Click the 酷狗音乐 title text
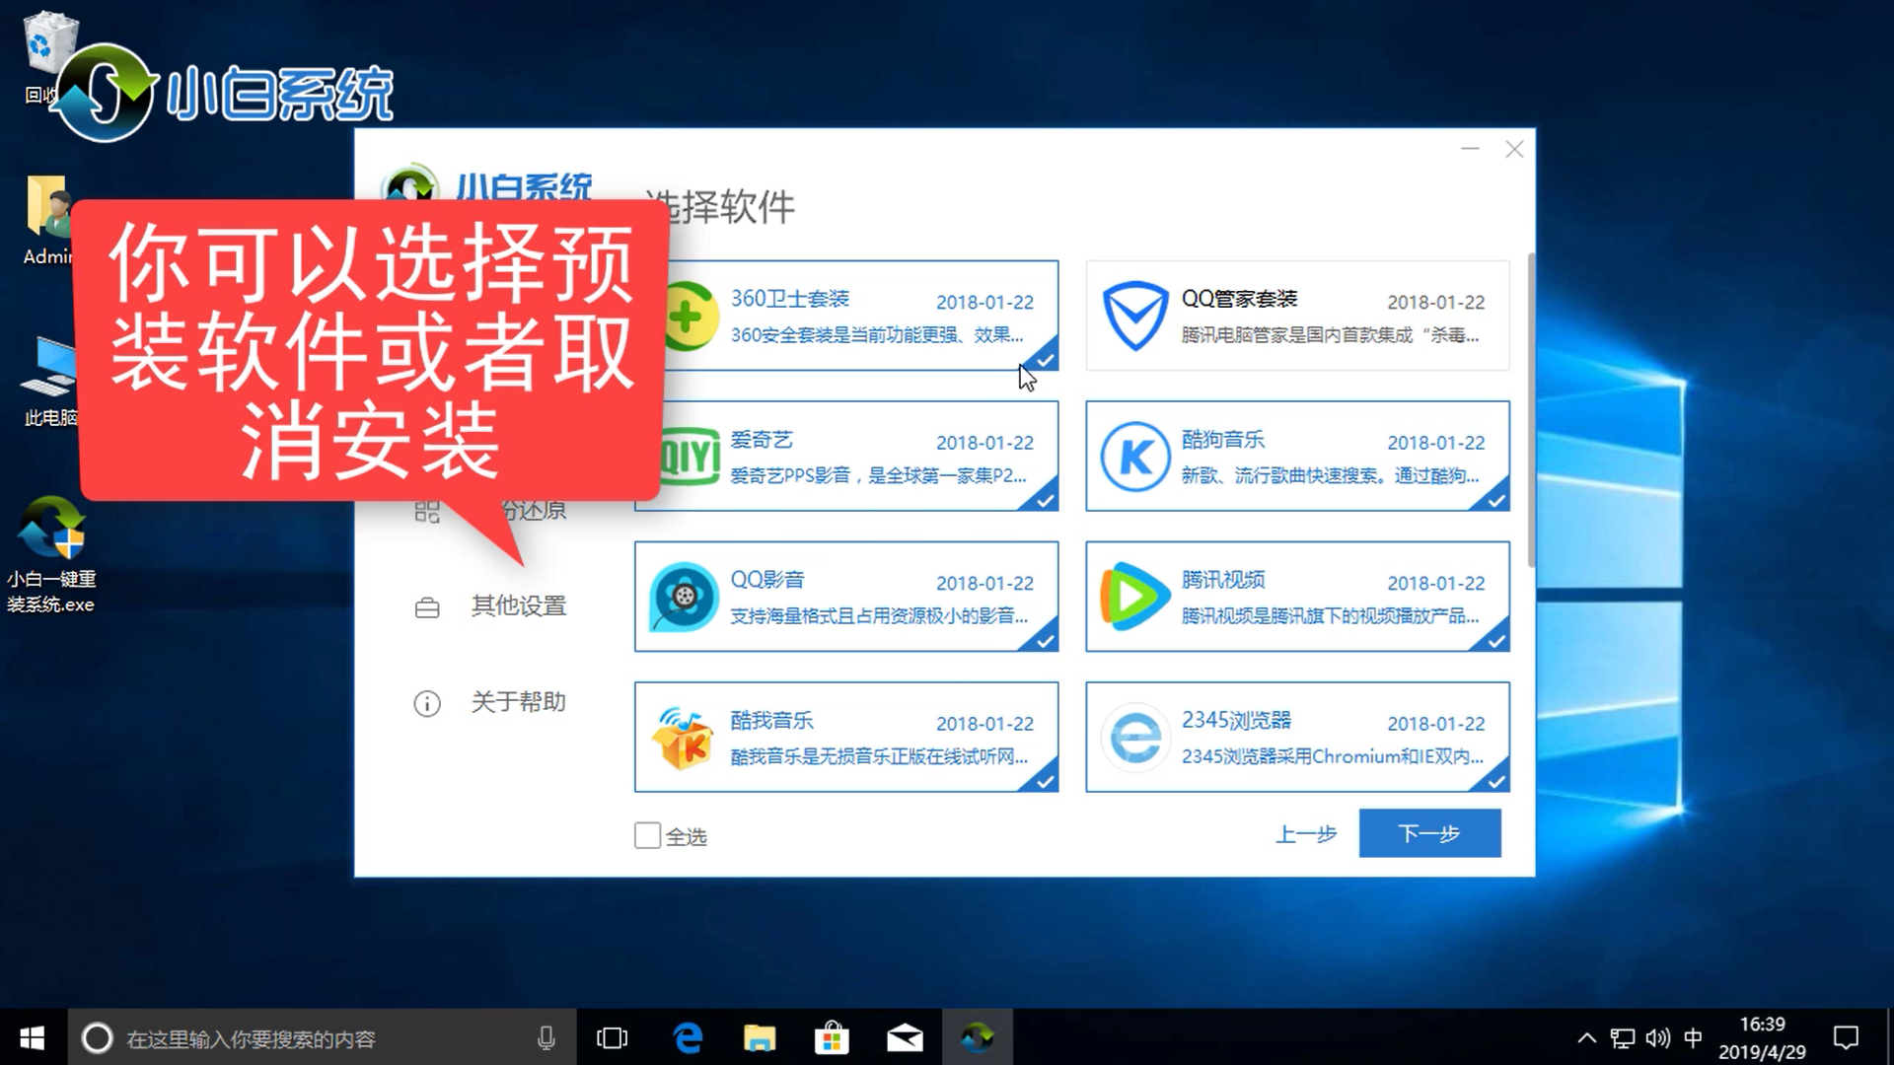1894x1065 pixels. coord(1223,440)
